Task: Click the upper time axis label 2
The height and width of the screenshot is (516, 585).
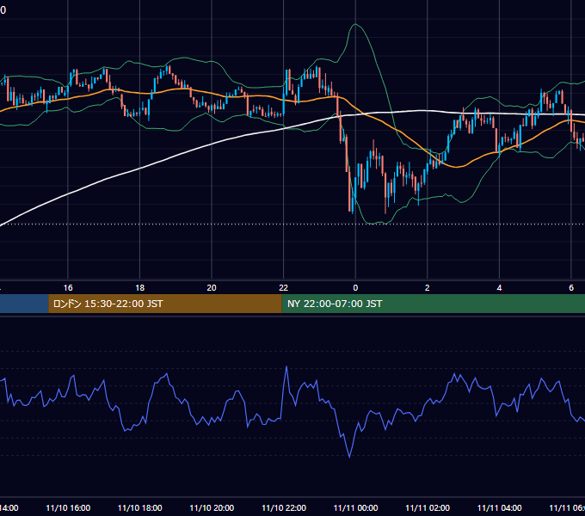Action: (428, 288)
